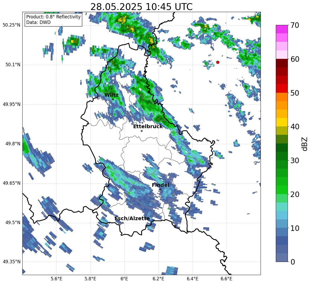Click the 49.65°N latitude label

(x=12, y=183)
